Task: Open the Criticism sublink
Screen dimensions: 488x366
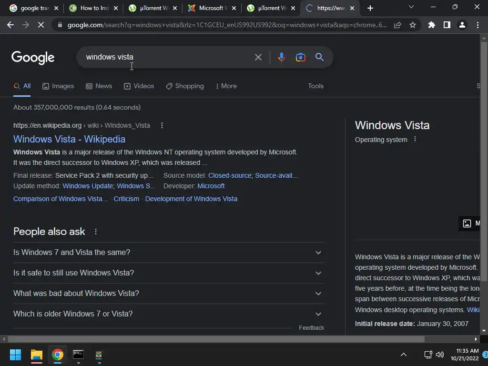Action: click(x=126, y=199)
